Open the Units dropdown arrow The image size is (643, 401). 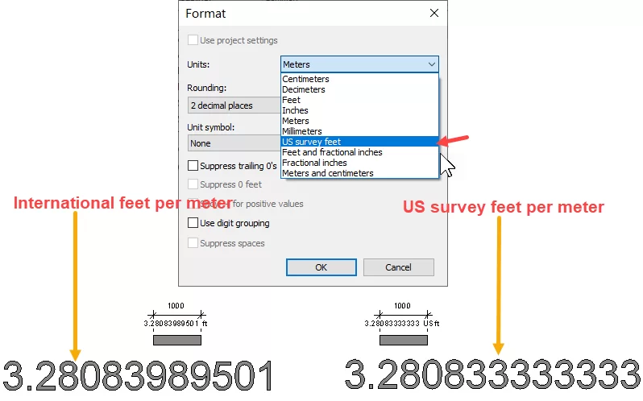[x=432, y=64]
